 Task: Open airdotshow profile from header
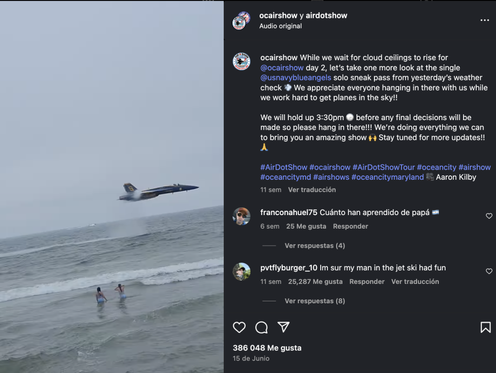[326, 16]
